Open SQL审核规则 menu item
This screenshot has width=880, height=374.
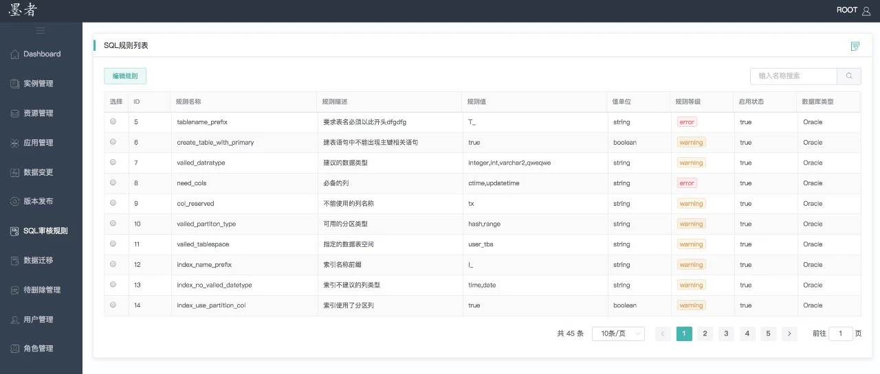[41, 231]
